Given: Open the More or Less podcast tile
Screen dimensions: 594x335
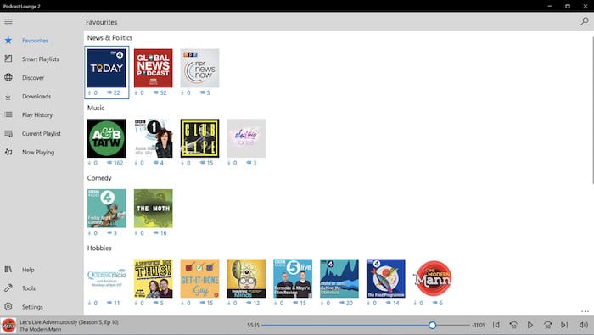Looking at the screenshot, I should point(339,278).
